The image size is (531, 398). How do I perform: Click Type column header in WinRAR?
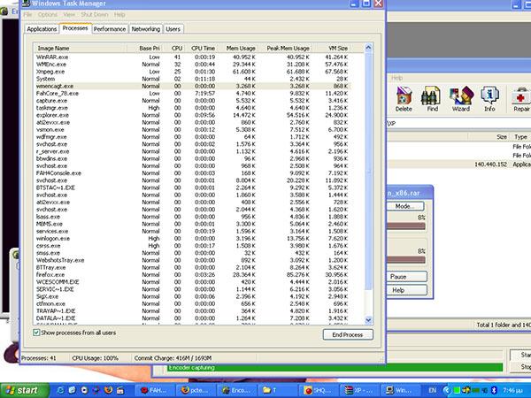[x=520, y=137]
